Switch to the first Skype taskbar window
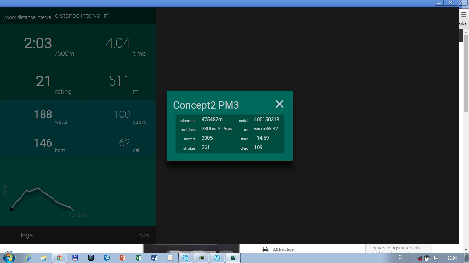The width and height of the screenshot is (469, 263). (x=186, y=258)
